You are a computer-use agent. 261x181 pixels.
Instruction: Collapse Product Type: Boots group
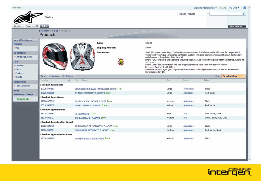[41, 85]
